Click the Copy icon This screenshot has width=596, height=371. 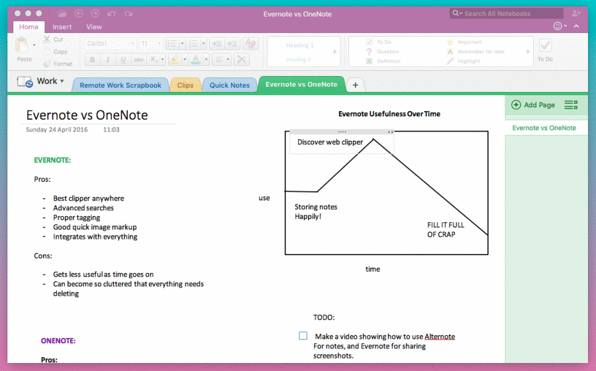(x=47, y=52)
